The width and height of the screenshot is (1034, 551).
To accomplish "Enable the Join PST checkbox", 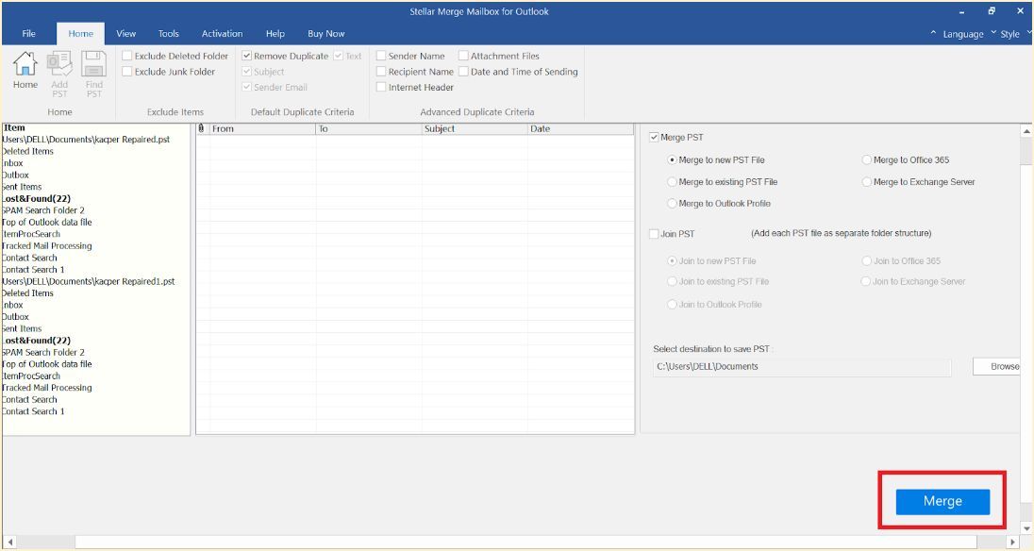I will coord(654,234).
